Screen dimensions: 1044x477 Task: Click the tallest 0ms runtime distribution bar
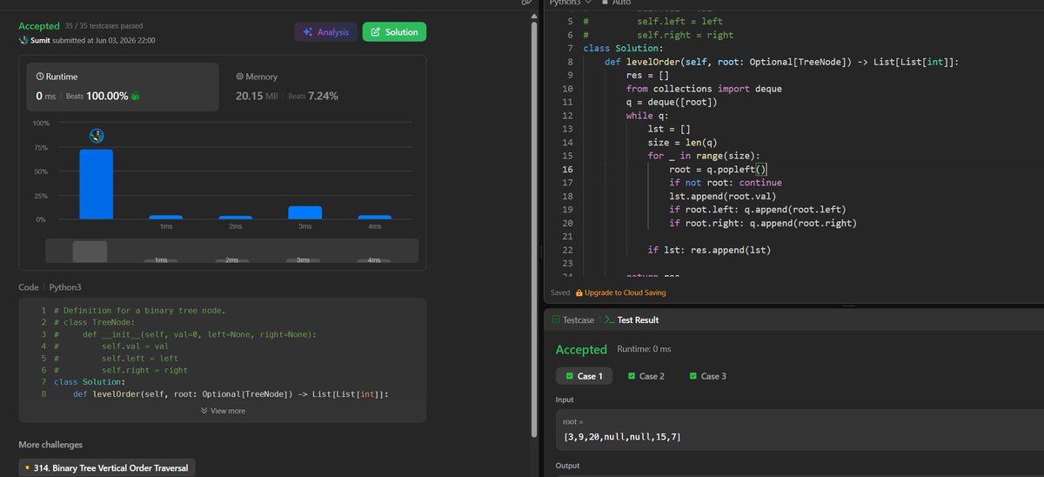pos(97,185)
